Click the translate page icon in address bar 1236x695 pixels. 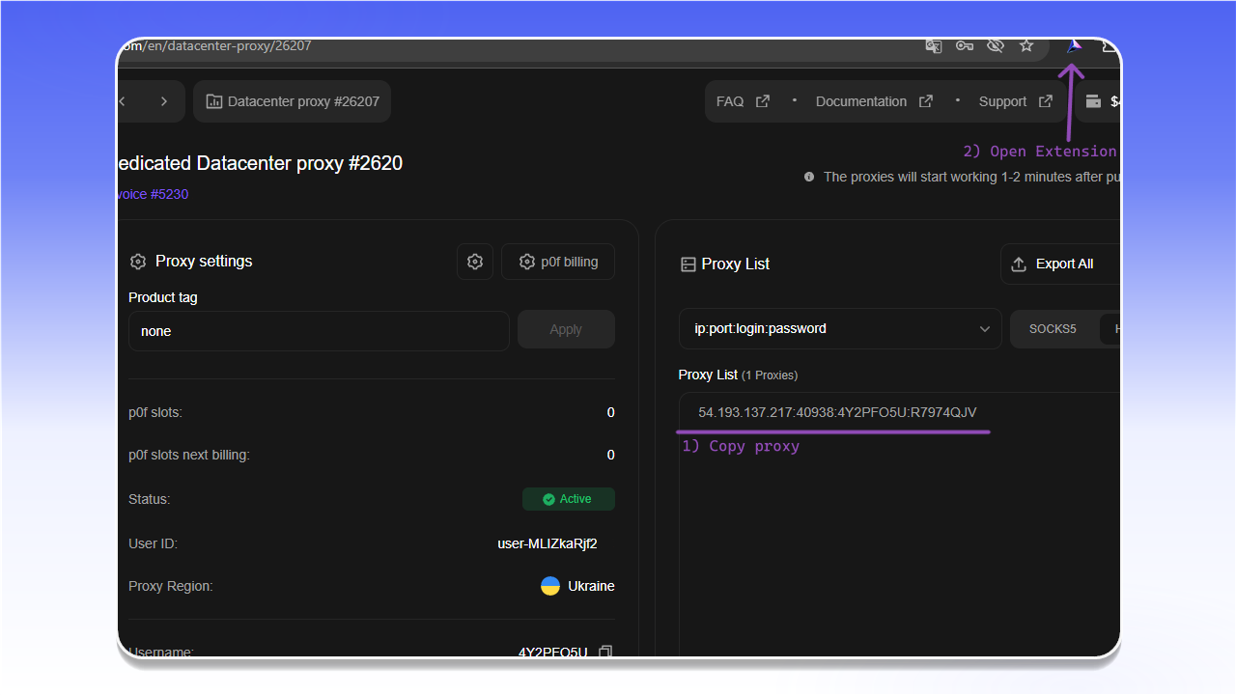coord(933,45)
